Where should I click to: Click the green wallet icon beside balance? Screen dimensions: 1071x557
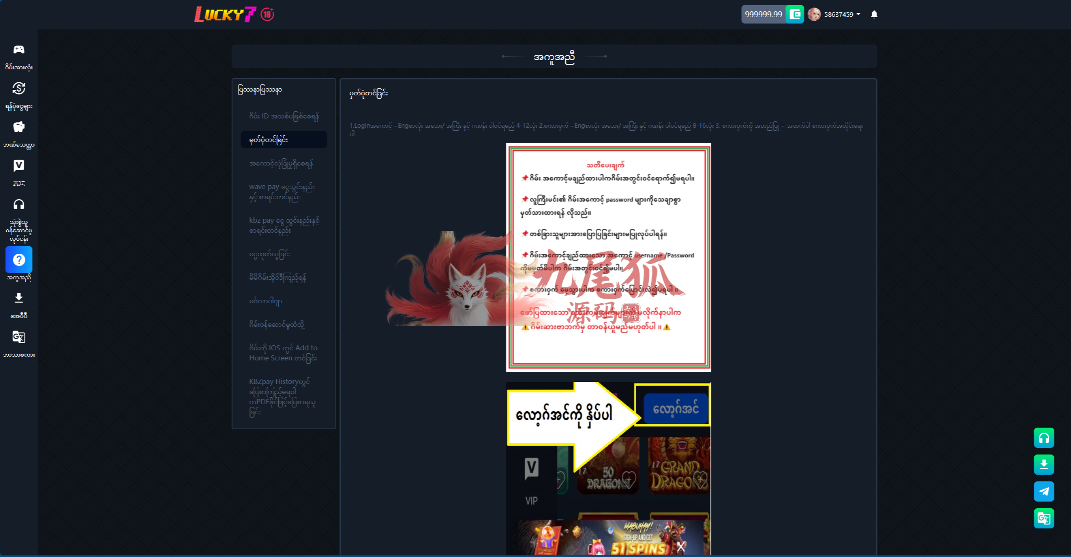point(794,14)
